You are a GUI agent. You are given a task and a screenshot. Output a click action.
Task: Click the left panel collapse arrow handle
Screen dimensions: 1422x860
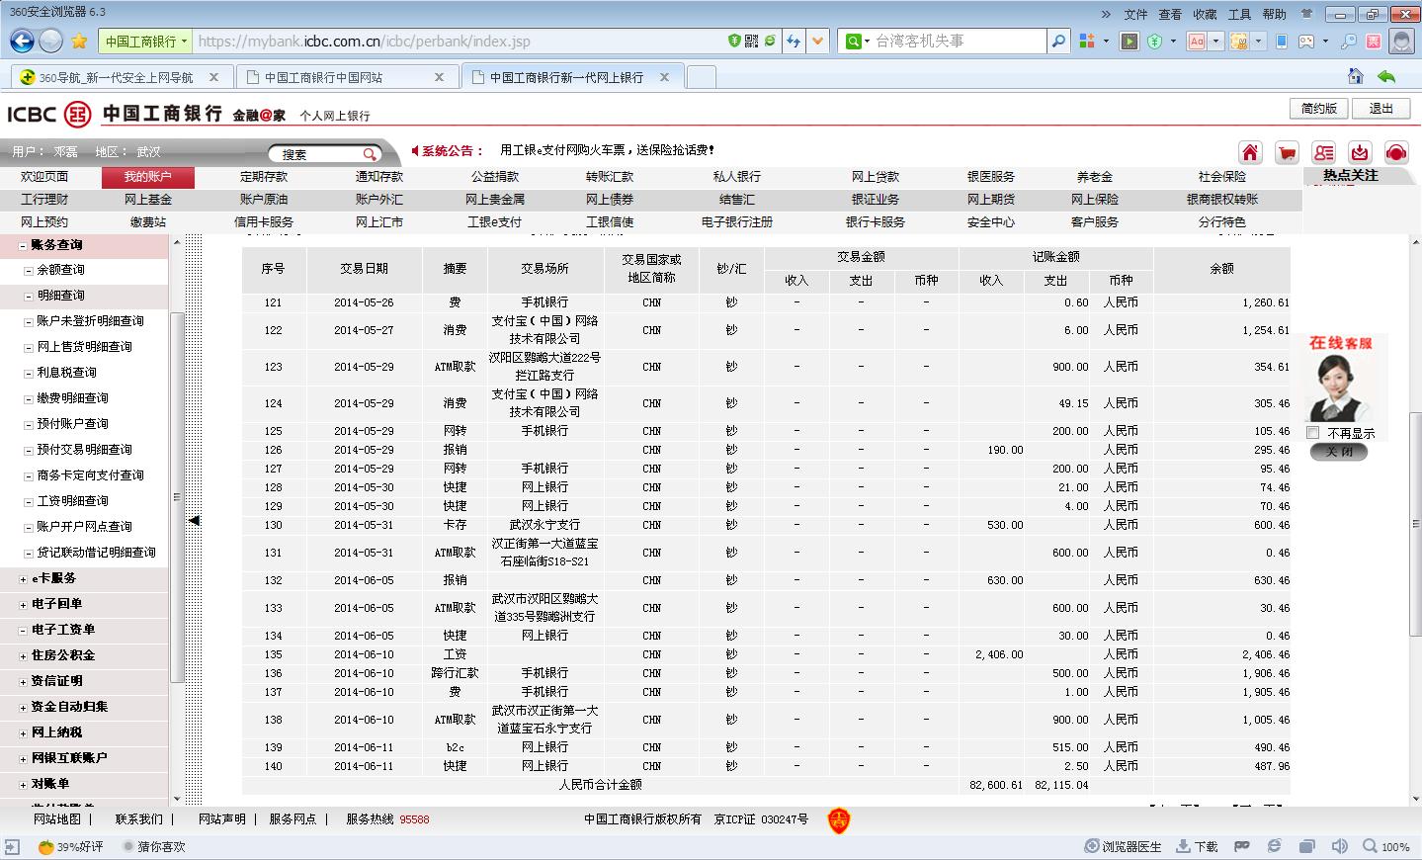[x=194, y=520]
